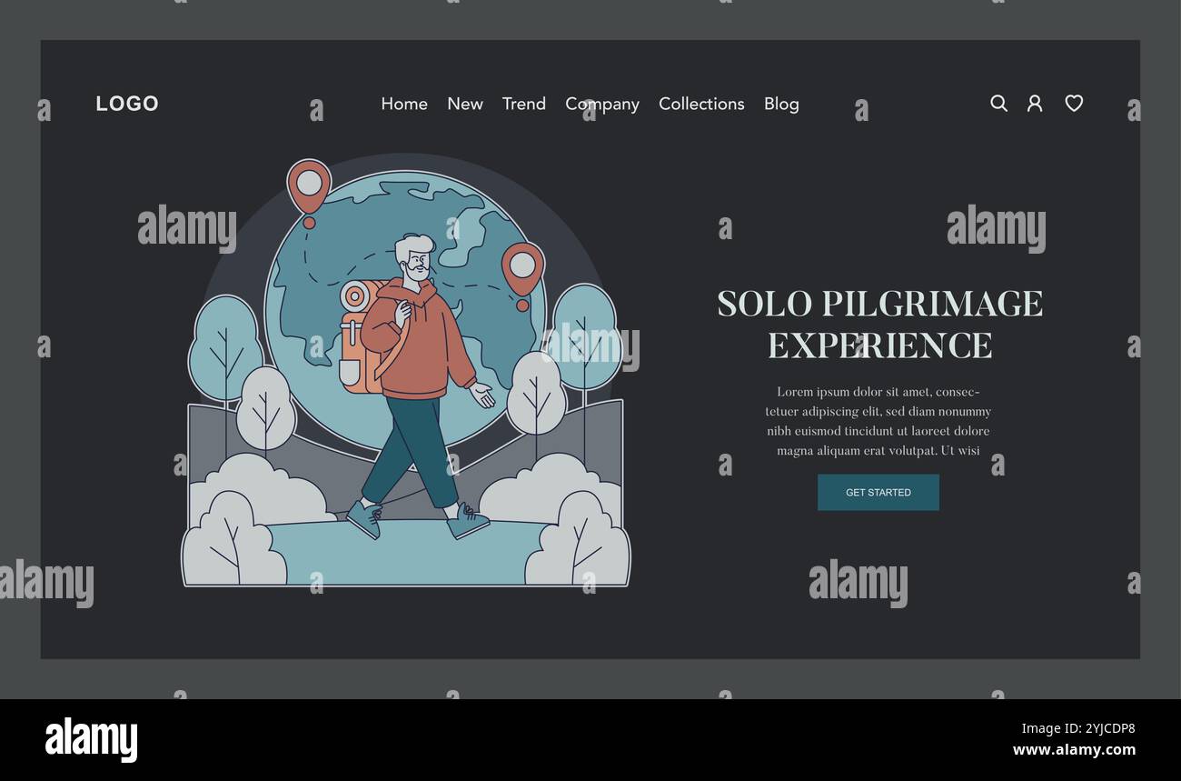The image size is (1181, 781).
Task: Click the hiker's orange backpack
Action: 361,338
